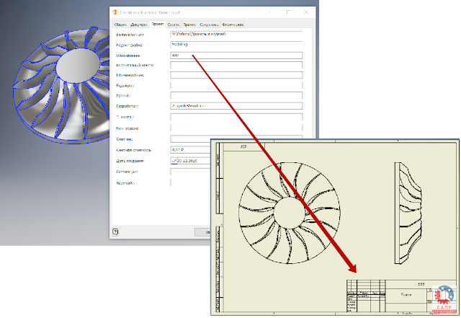
Task: Click the Редакция input field
Action: (x=236, y=85)
